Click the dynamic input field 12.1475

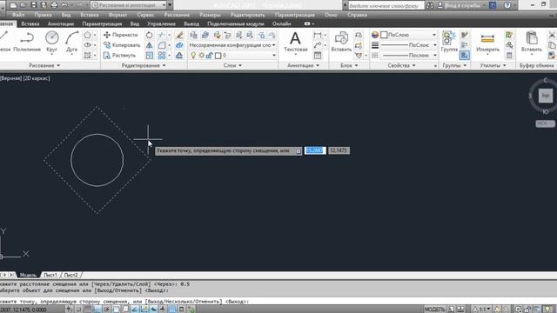tap(339, 150)
